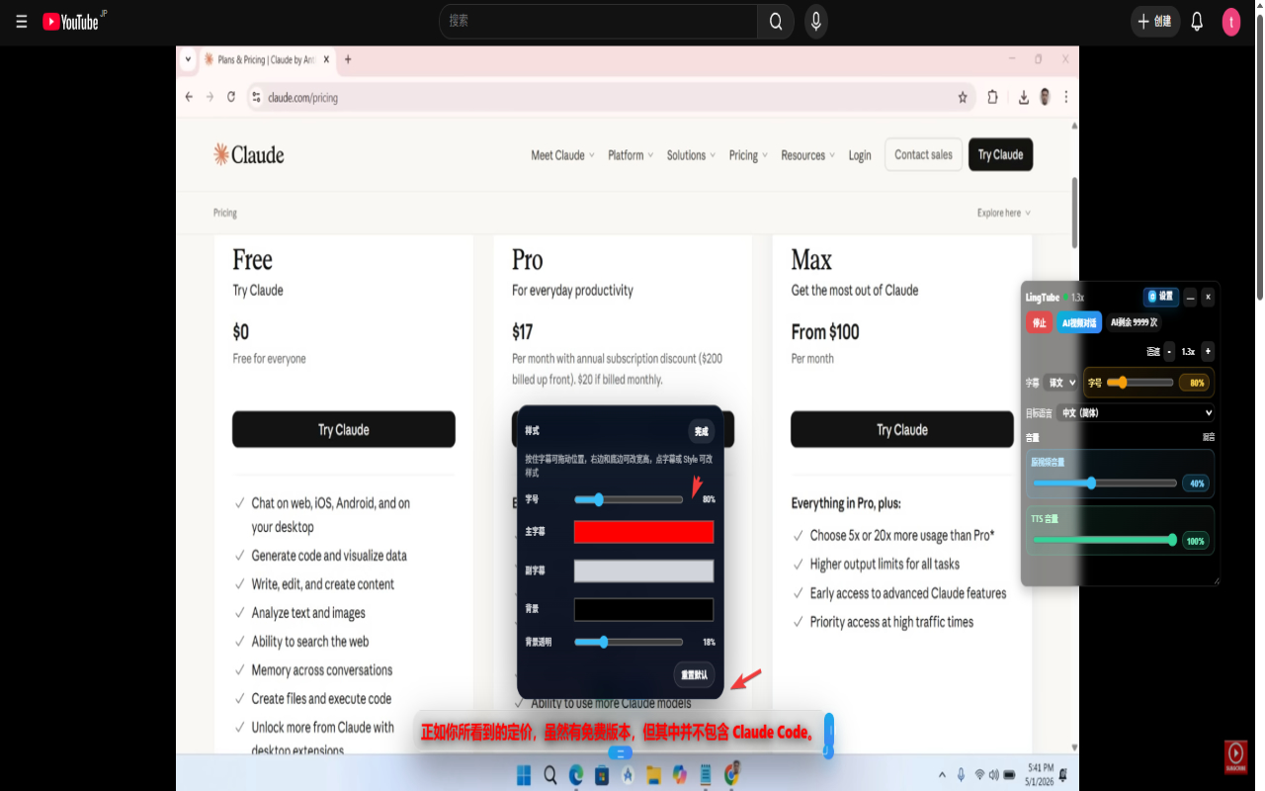Open the Chrome profile avatar

[x=1045, y=97]
